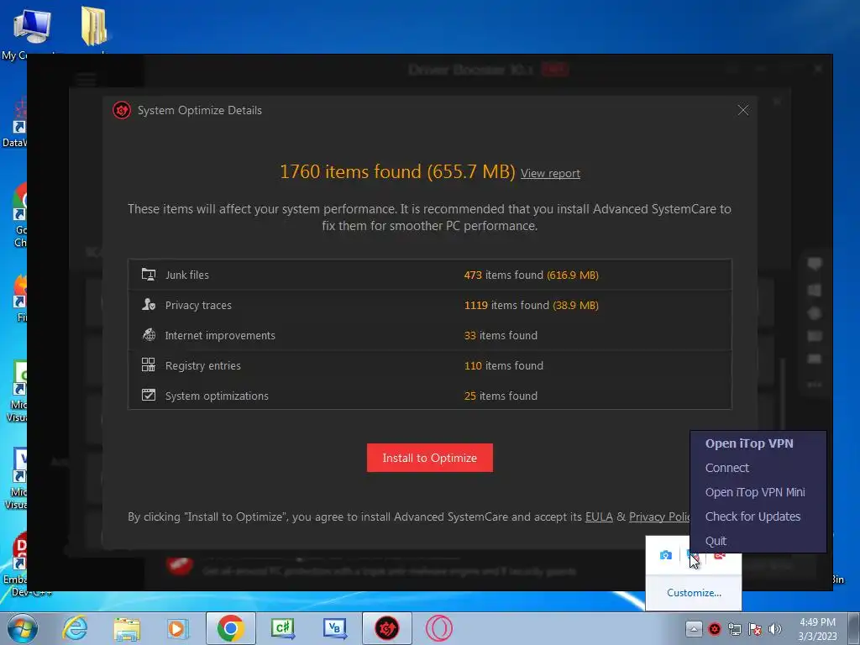Screen dimensions: 860x645
Task: Select Open iTop VPN Mini
Action: pyautogui.click(x=755, y=492)
